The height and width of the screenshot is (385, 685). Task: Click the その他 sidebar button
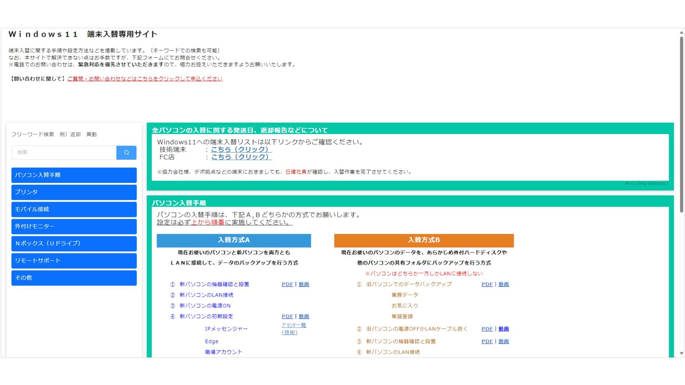pyautogui.click(x=74, y=278)
